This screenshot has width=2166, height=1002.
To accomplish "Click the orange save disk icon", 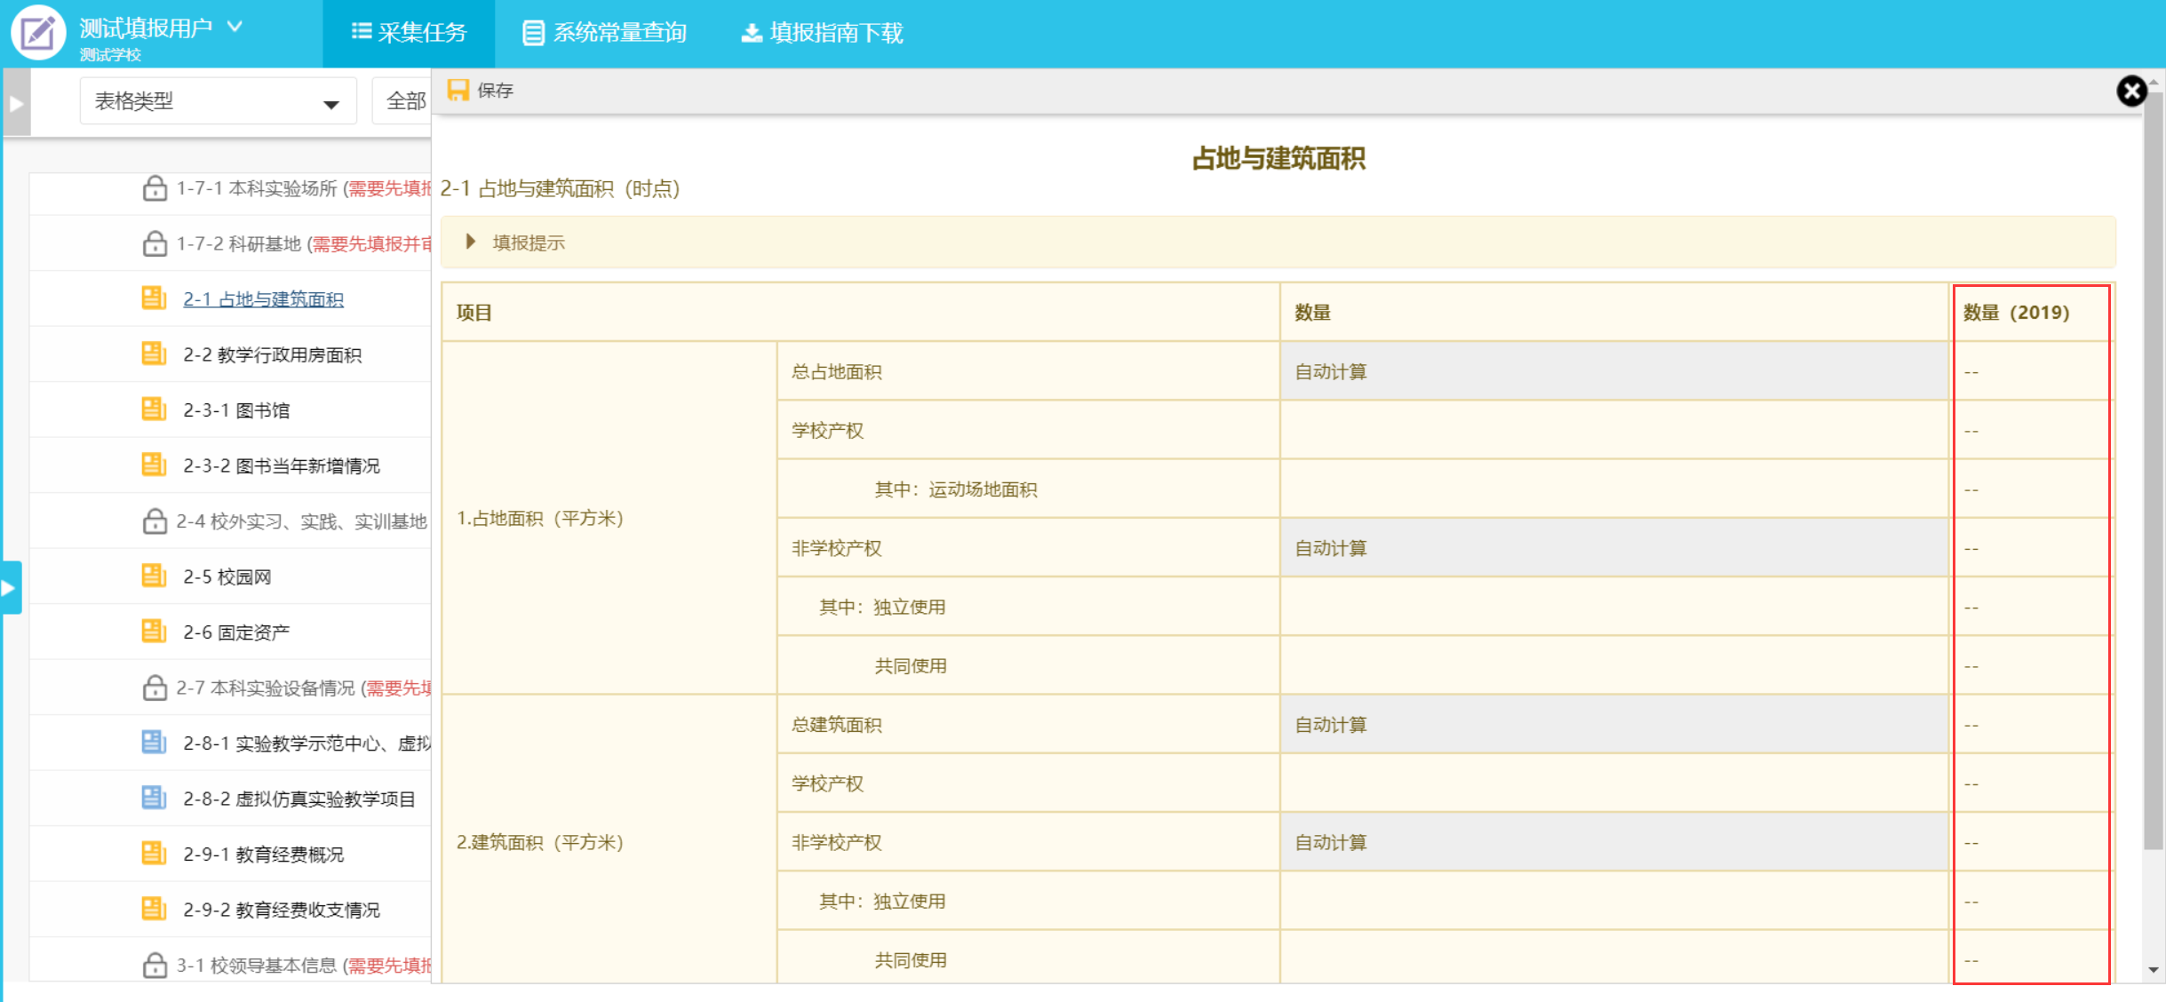I will (x=458, y=90).
